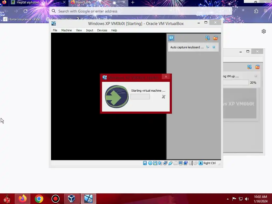Image resolution: width=272 pixels, height=204 pixels.
Task: Click the don't-show-again icon on keyboard notification
Action: [208, 47]
